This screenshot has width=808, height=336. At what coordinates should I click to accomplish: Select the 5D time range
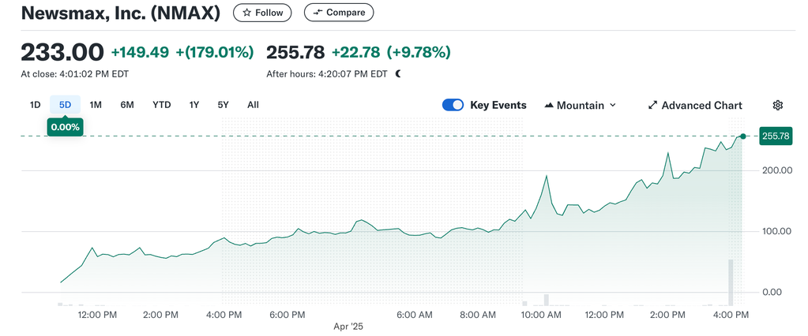65,105
